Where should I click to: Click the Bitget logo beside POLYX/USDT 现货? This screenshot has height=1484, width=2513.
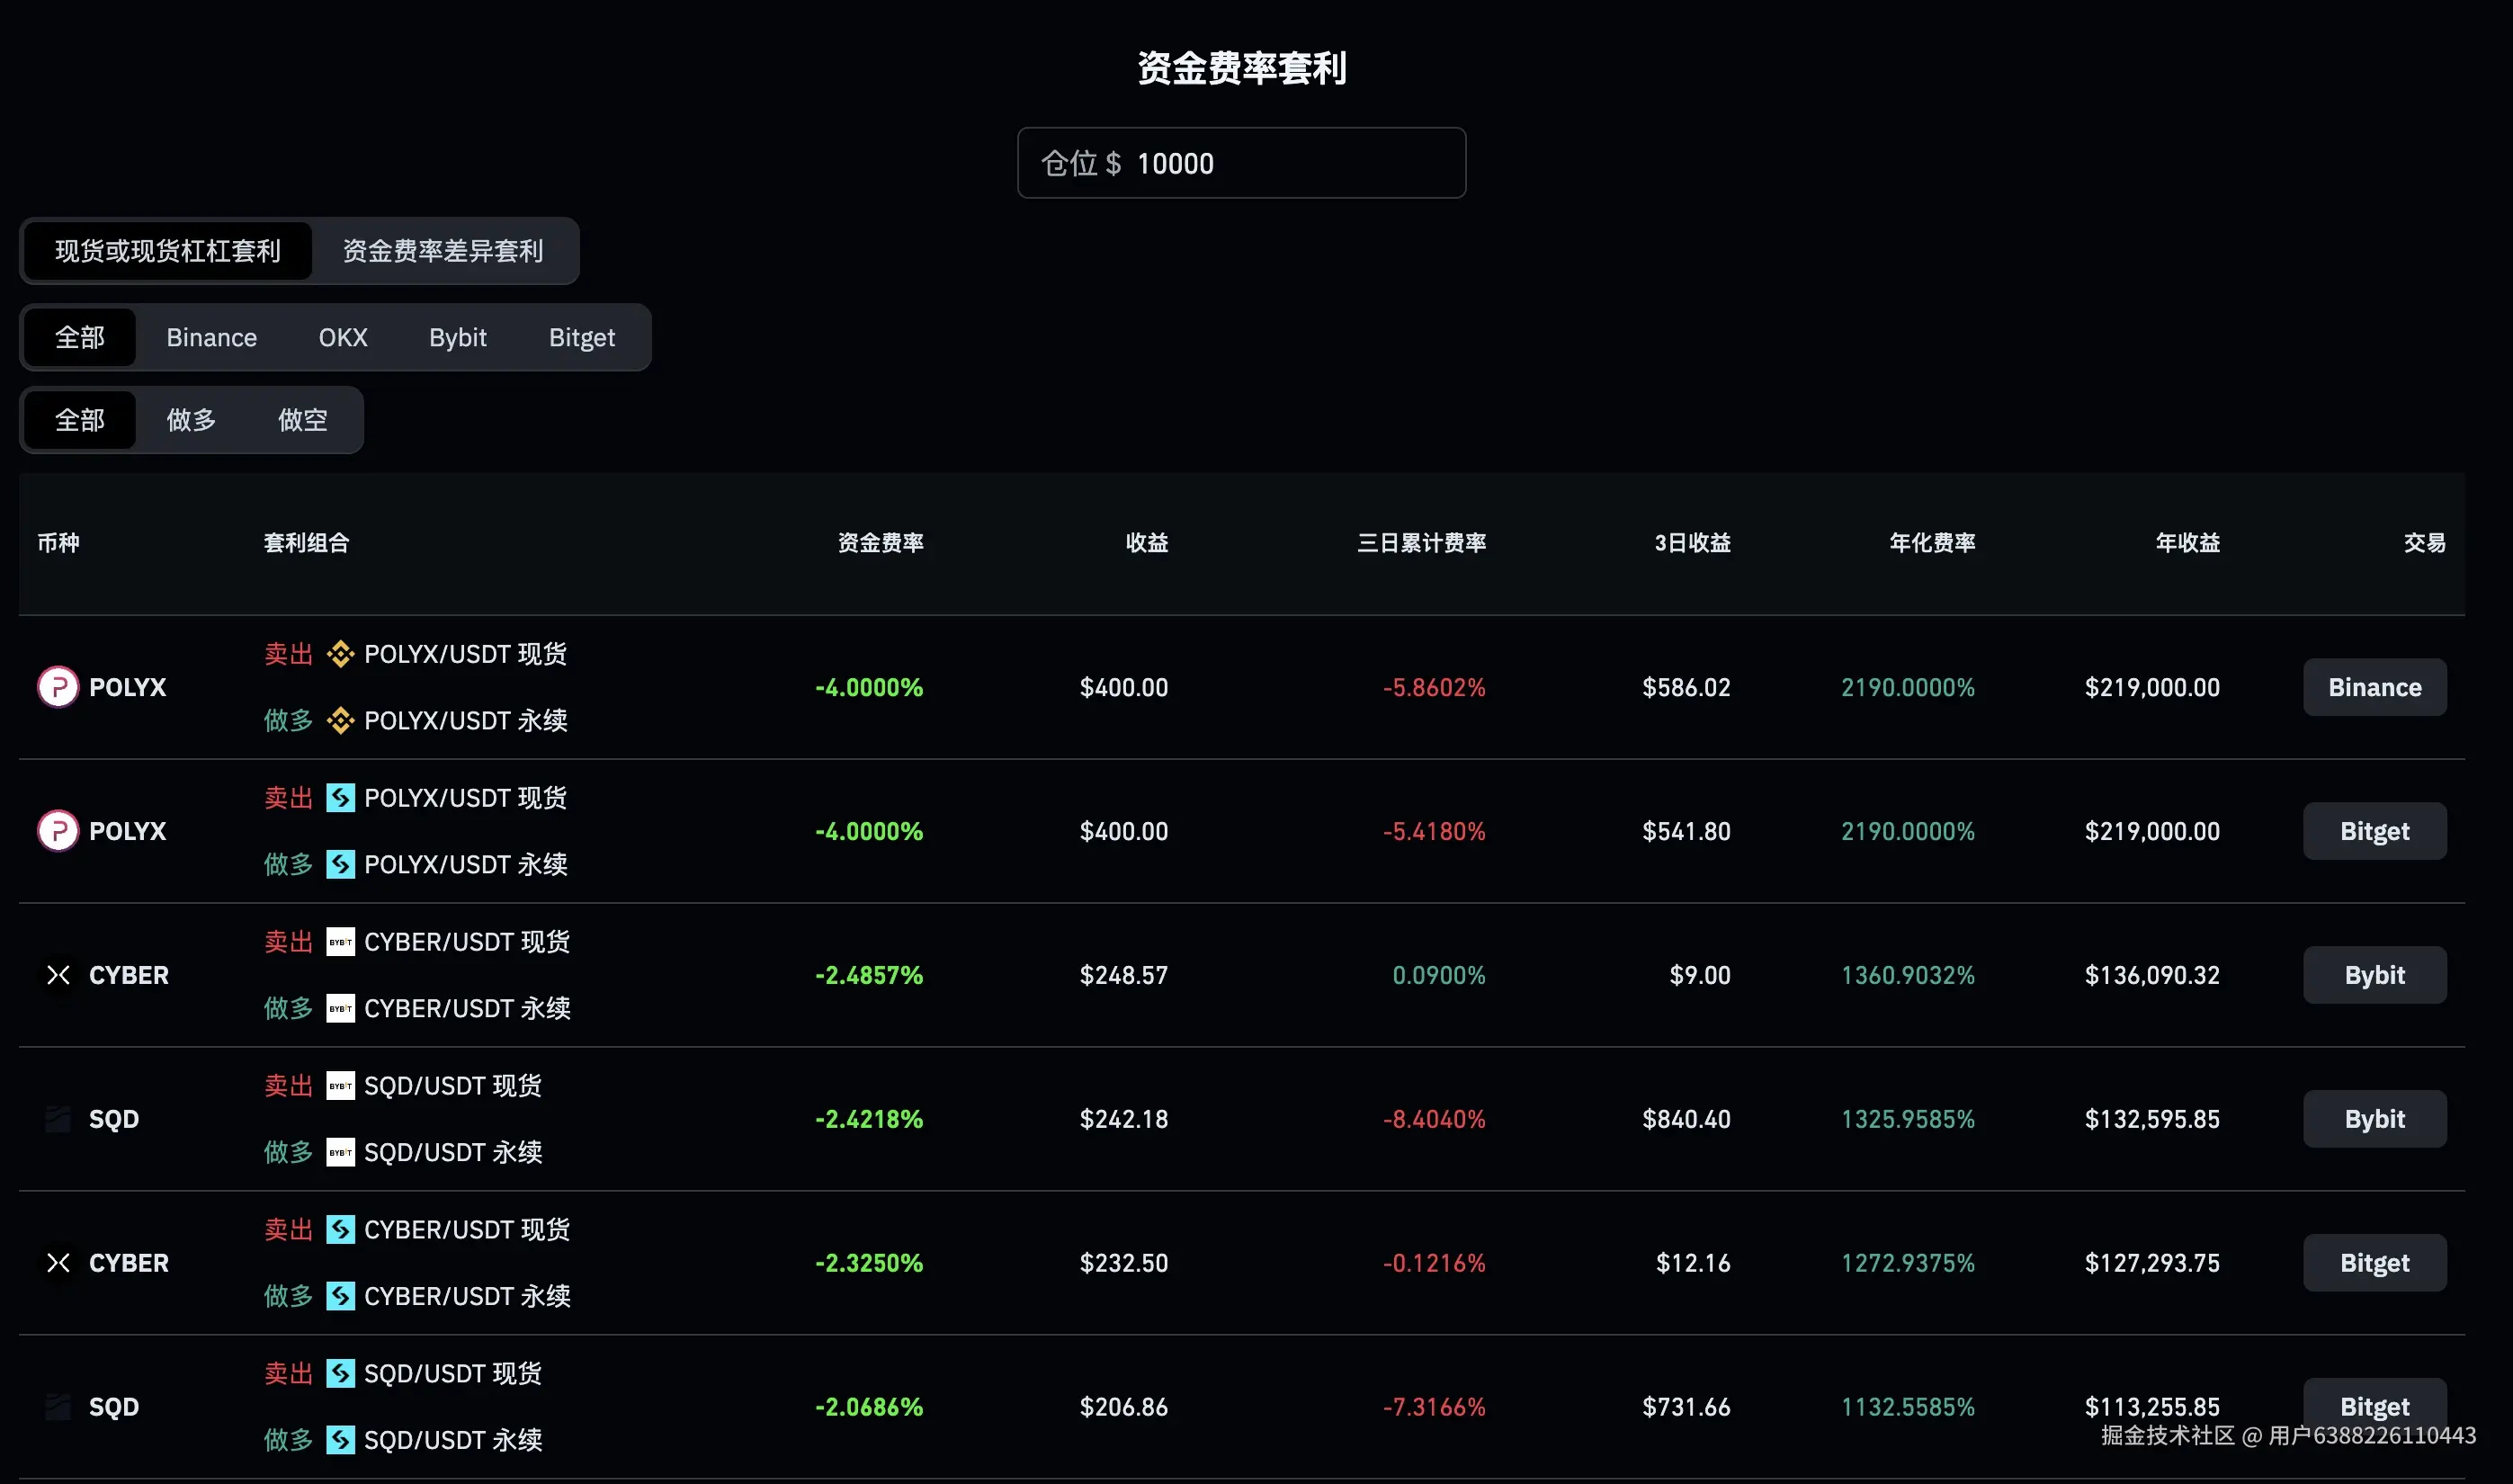click(x=341, y=798)
